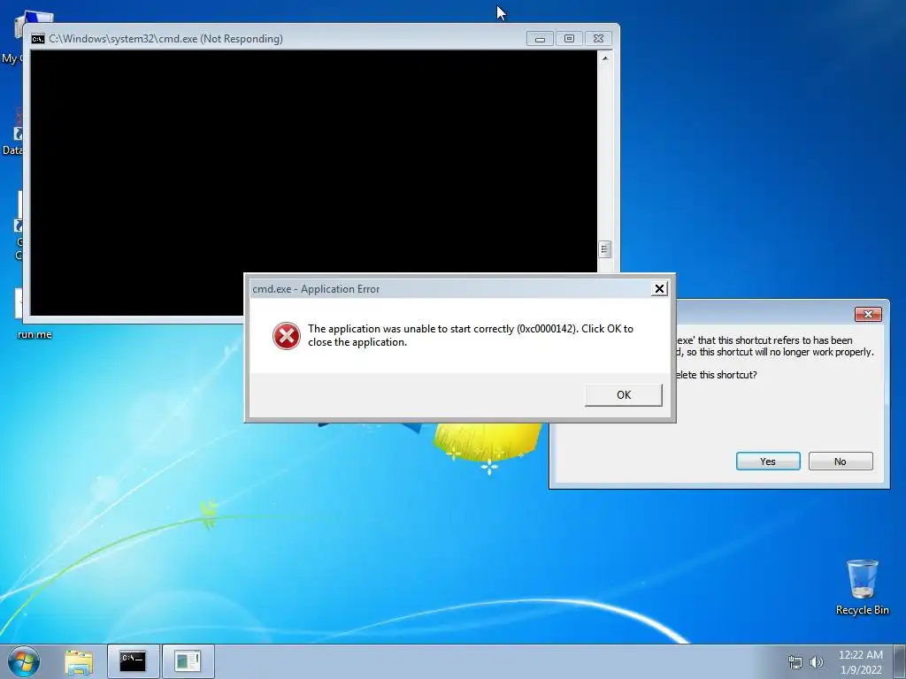The height and width of the screenshot is (679, 906).
Task: Click the volume speaker tray icon
Action: tap(817, 662)
